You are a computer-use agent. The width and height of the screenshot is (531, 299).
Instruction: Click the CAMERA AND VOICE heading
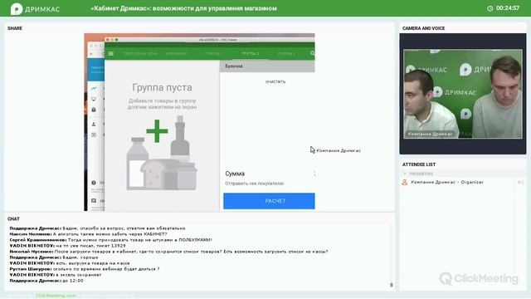pyautogui.click(x=424, y=28)
